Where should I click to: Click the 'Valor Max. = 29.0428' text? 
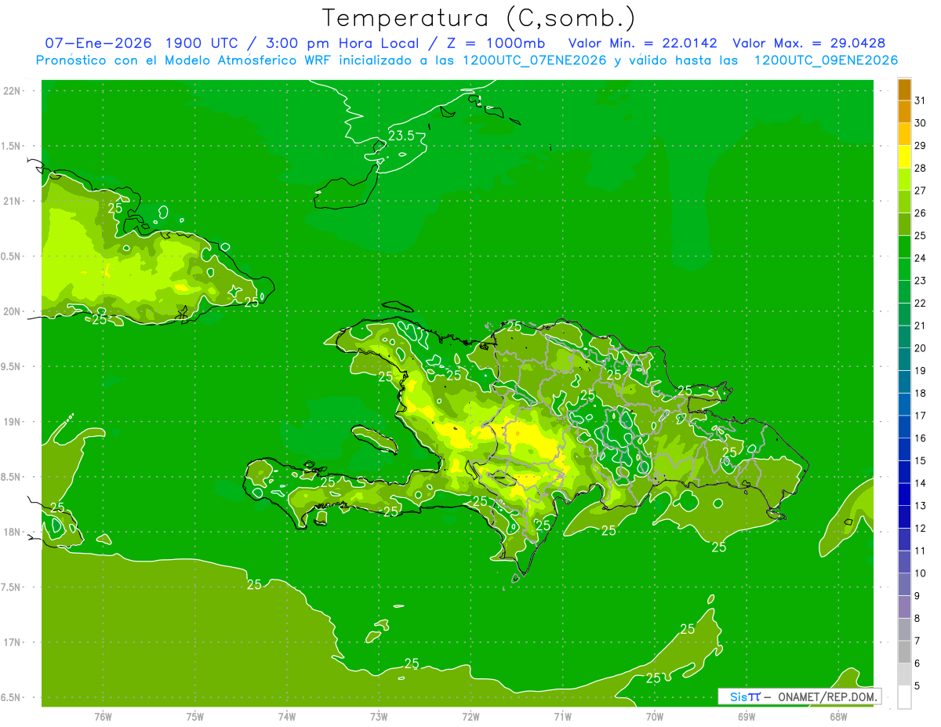click(809, 43)
